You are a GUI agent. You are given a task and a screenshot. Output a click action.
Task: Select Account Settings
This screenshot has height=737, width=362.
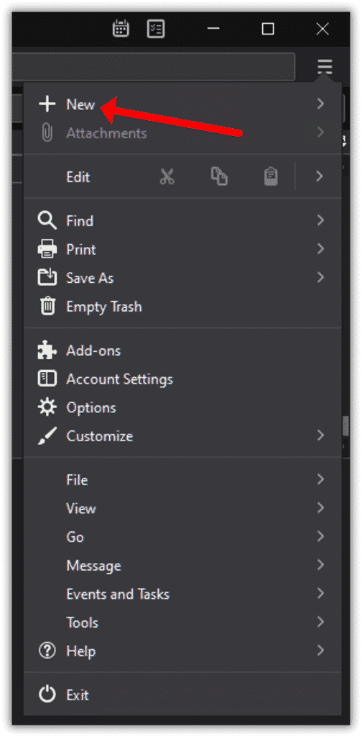182,379
